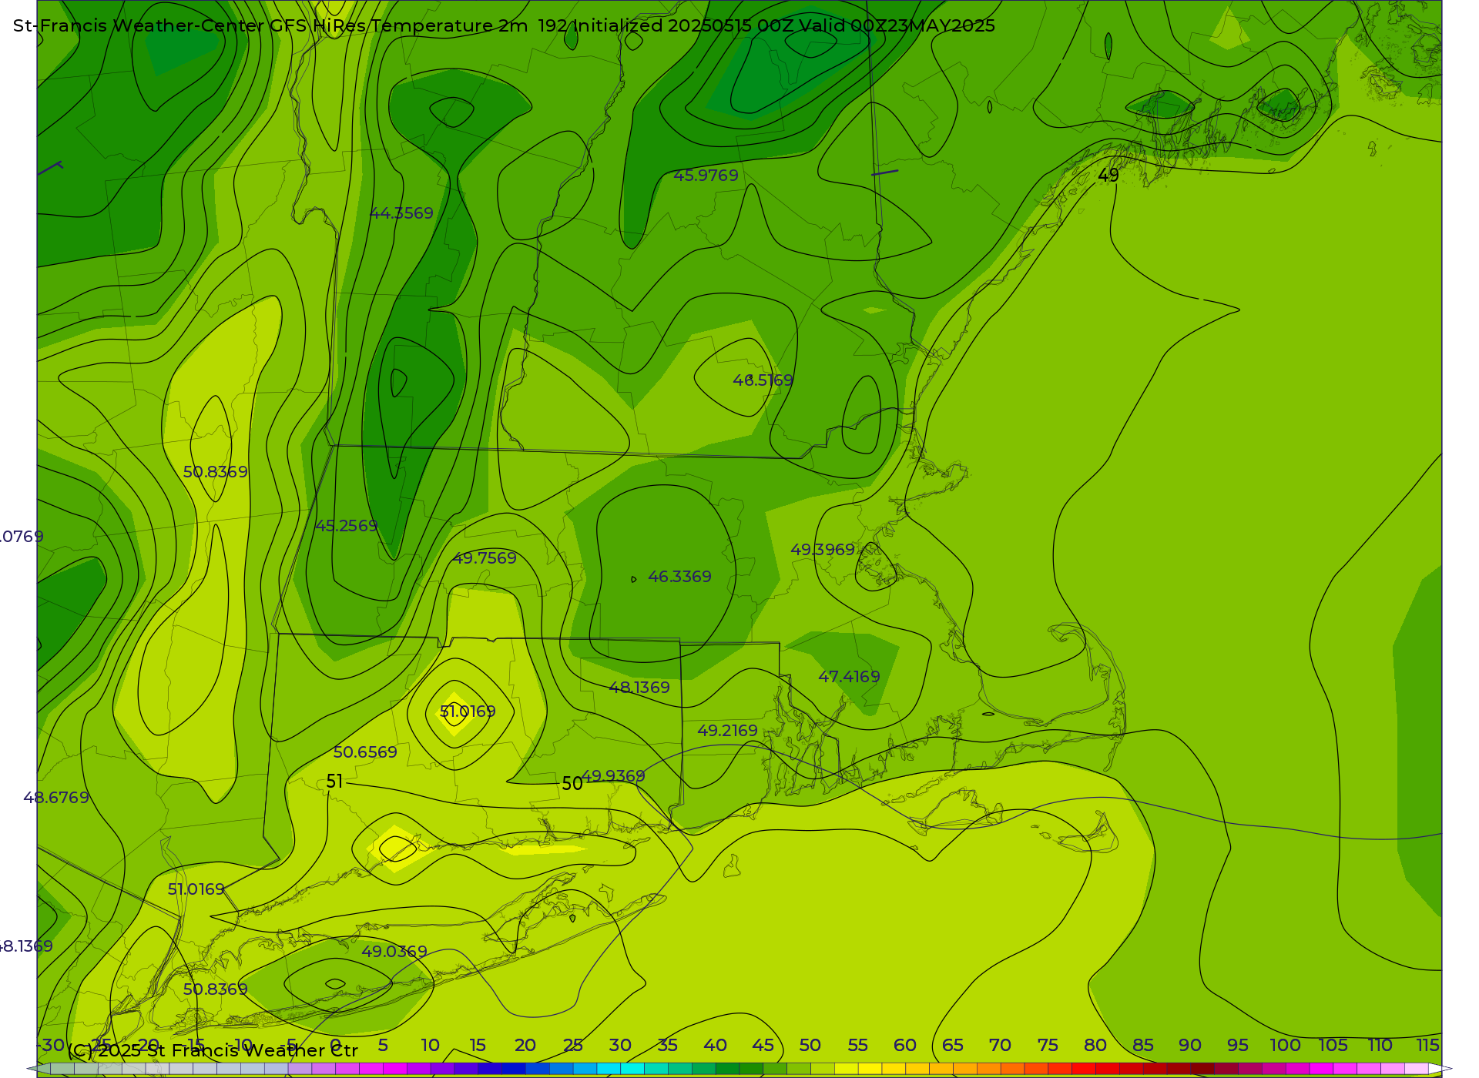Select the GFS HiRes Temperature 2m text
1479x1078 pixels.
(399, 26)
